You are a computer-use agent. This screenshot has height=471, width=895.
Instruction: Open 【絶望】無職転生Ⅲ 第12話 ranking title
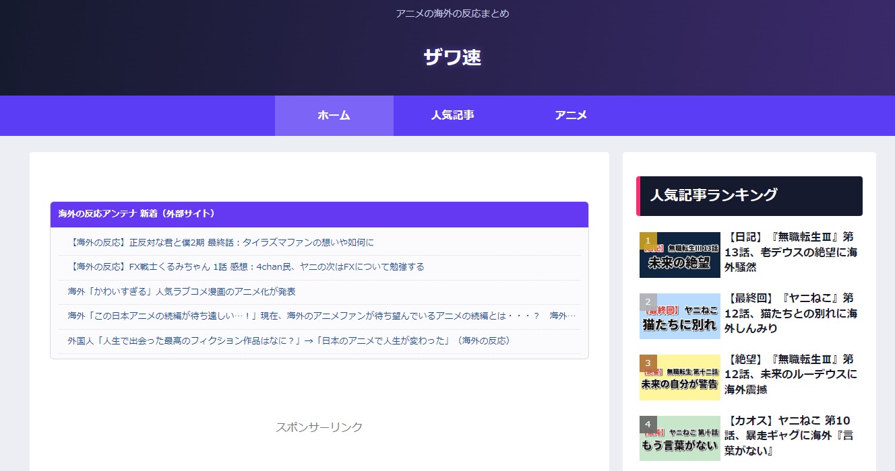(x=792, y=374)
